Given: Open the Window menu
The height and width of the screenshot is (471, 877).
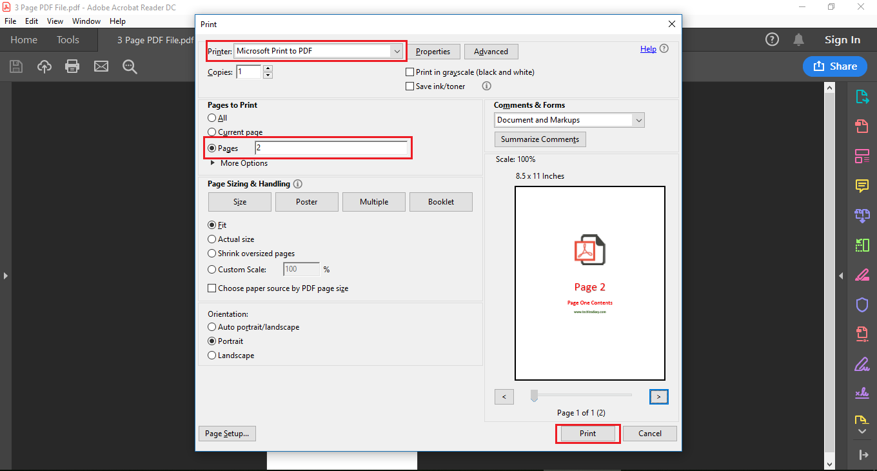Looking at the screenshot, I should (86, 21).
